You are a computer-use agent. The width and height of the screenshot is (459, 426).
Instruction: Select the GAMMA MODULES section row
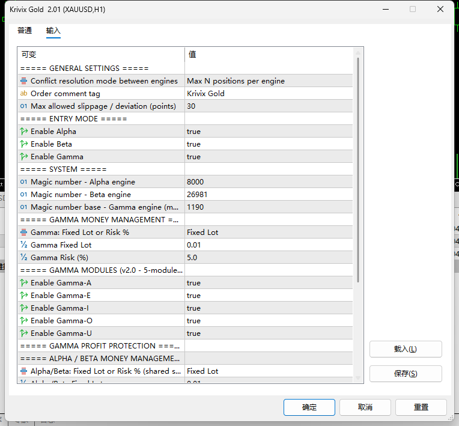[185, 270]
